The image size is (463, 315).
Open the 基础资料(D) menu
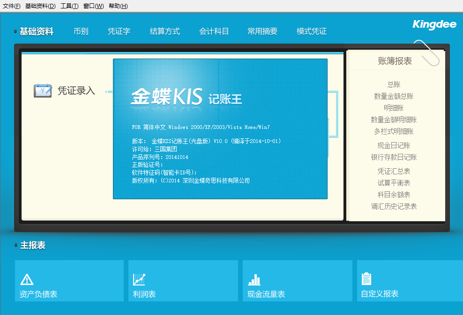pyautogui.click(x=40, y=6)
